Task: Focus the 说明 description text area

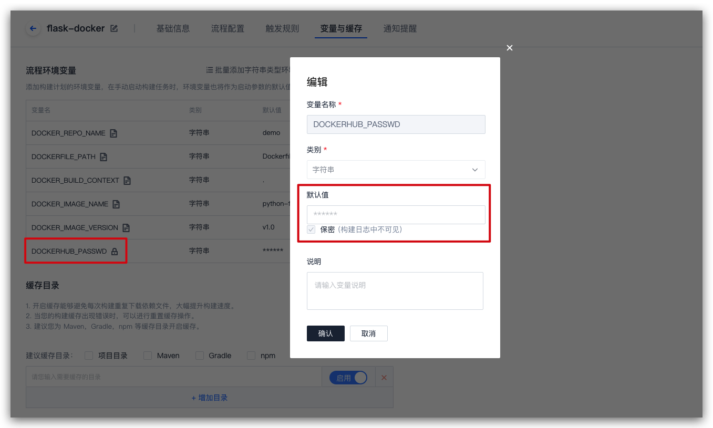Action: coord(395,291)
